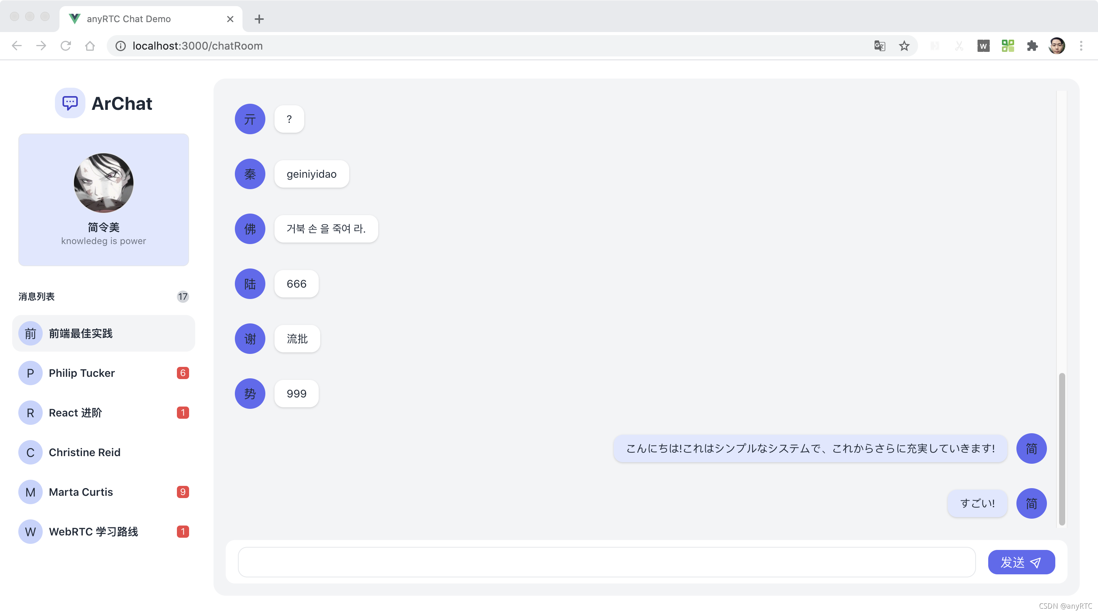This screenshot has width=1098, height=614.
Task: Select the anyRTC Chat Demo tab
Action: click(x=145, y=19)
